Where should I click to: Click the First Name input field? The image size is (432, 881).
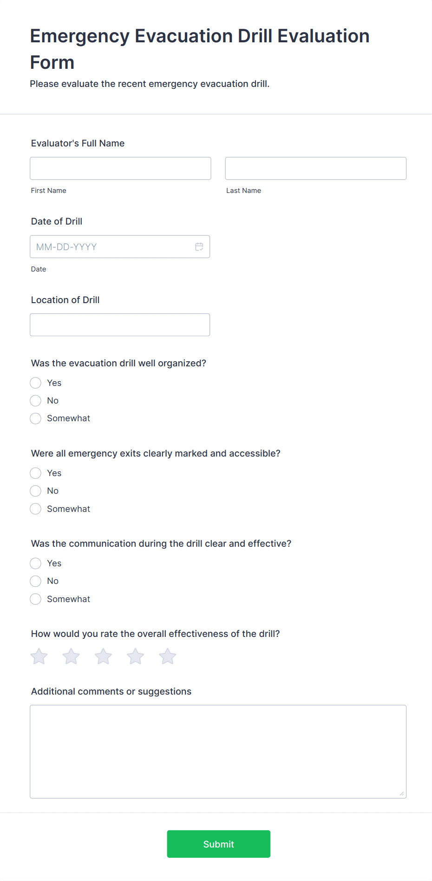[120, 168]
